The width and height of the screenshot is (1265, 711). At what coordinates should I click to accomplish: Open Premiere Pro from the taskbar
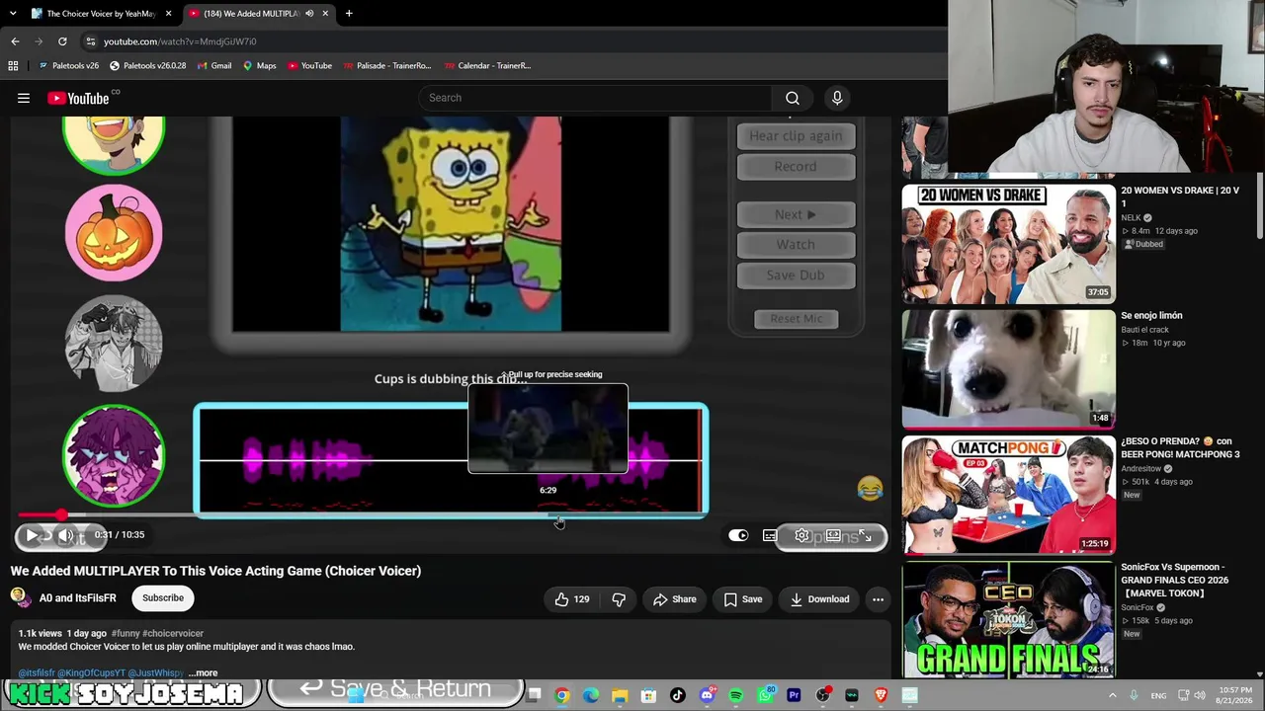[794, 695]
